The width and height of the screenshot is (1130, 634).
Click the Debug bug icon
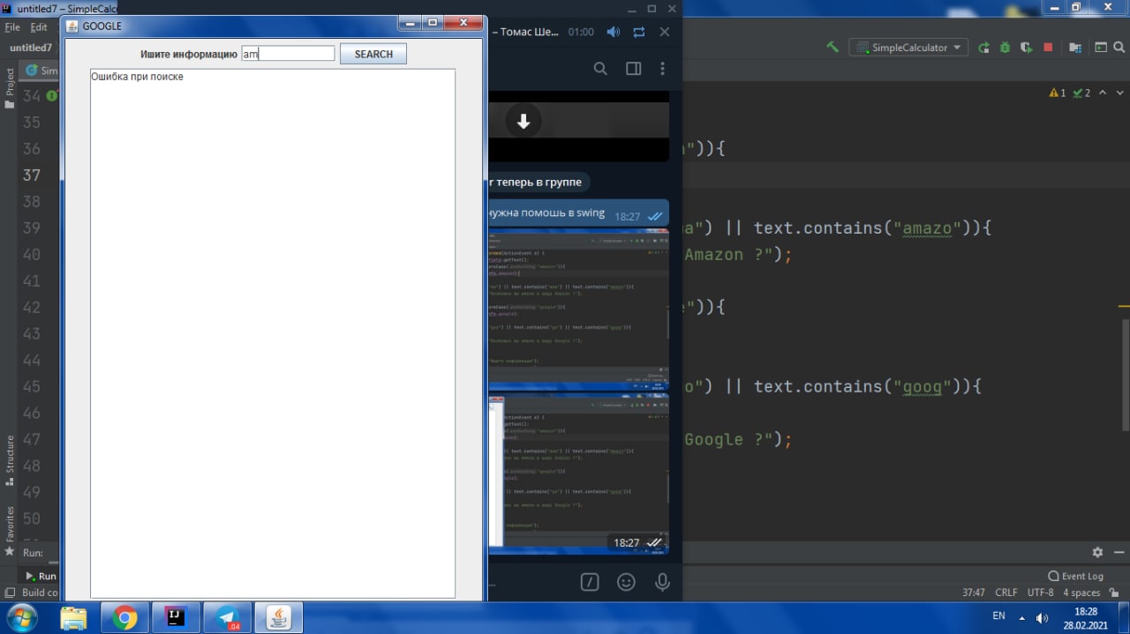pos(1005,48)
